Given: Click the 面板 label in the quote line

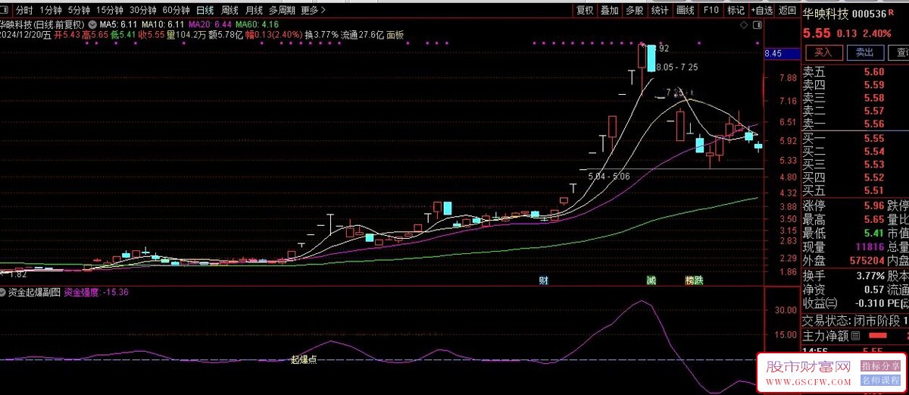Looking at the screenshot, I should point(395,35).
